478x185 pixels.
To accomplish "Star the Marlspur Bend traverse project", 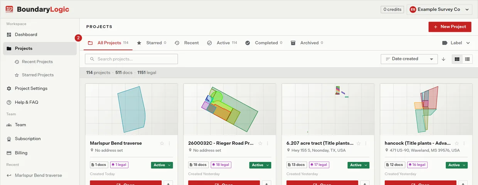I will [x=162, y=144].
